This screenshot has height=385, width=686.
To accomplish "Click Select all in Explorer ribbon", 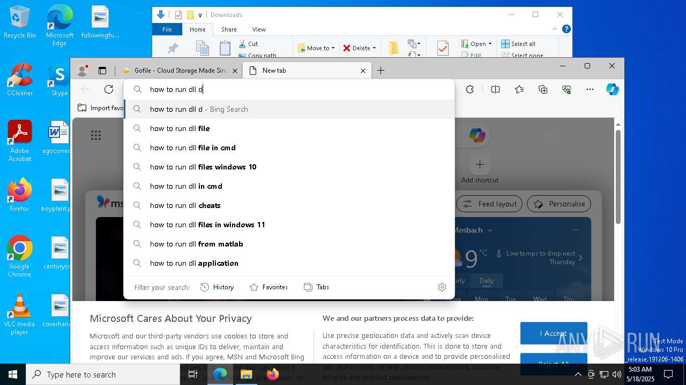I will point(518,44).
